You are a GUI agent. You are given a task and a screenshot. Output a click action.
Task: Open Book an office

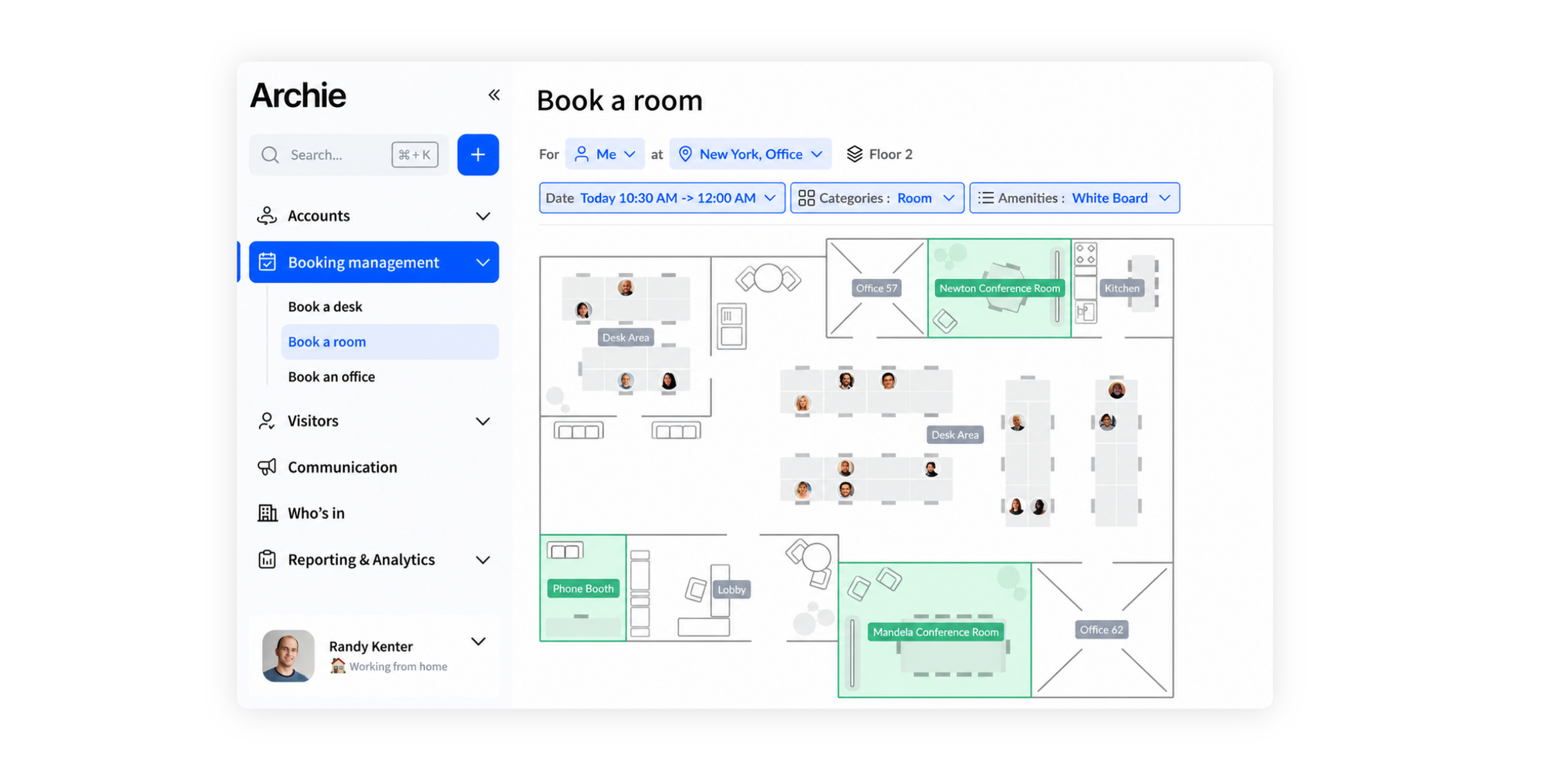pyautogui.click(x=331, y=377)
